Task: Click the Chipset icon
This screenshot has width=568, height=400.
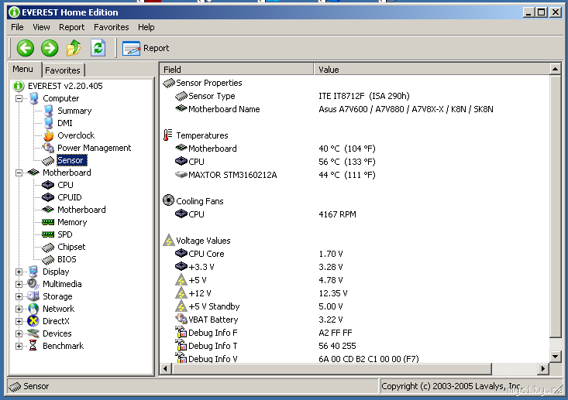Action: [48, 248]
